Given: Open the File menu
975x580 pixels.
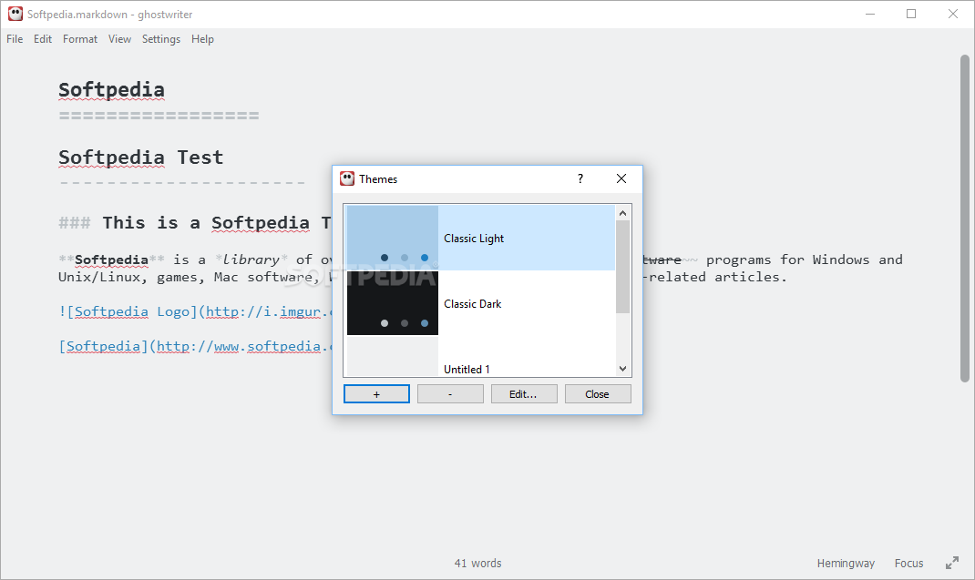Looking at the screenshot, I should (x=15, y=39).
